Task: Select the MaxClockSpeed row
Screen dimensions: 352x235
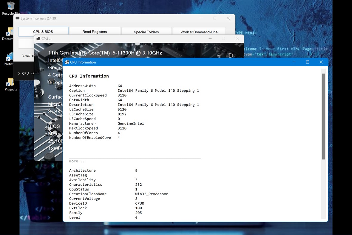Action: tap(98, 128)
